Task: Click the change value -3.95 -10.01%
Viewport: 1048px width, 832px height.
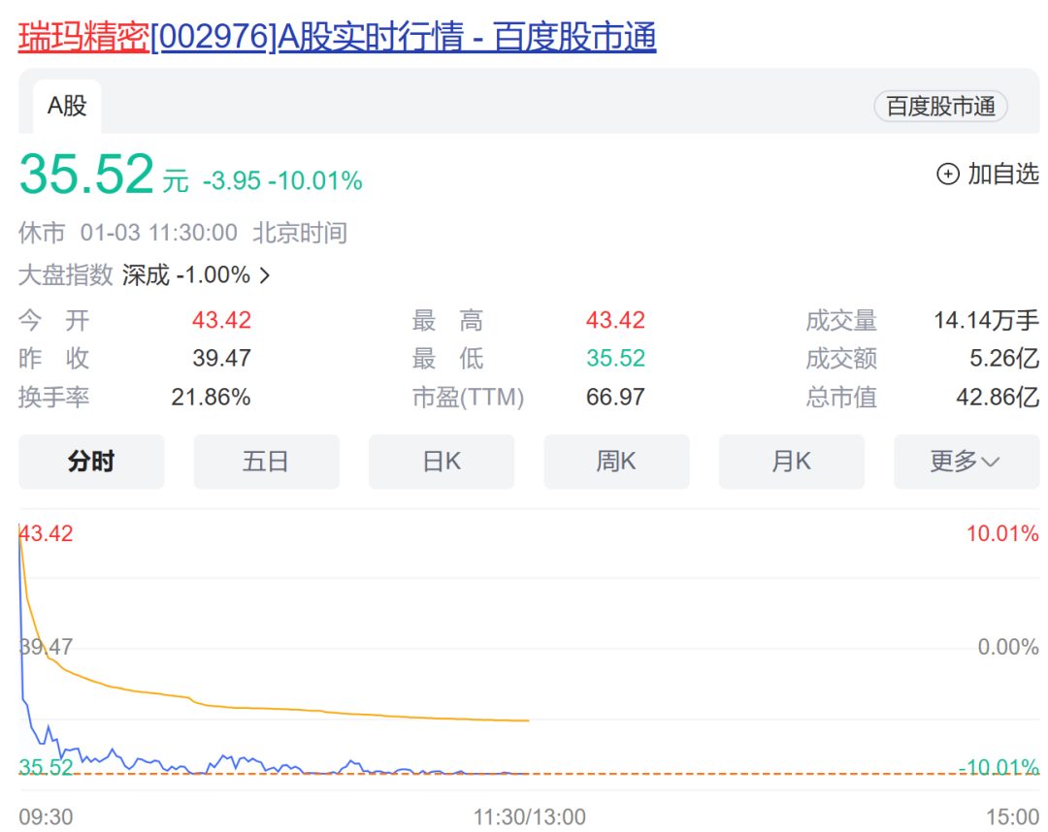Action: [282, 181]
